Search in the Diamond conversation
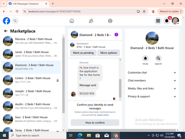185x139 pixels. (158, 58)
